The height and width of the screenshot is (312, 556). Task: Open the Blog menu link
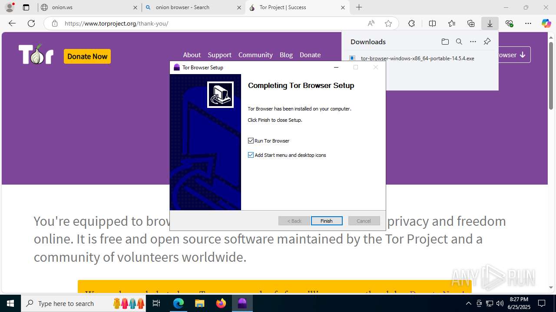pyautogui.click(x=286, y=55)
